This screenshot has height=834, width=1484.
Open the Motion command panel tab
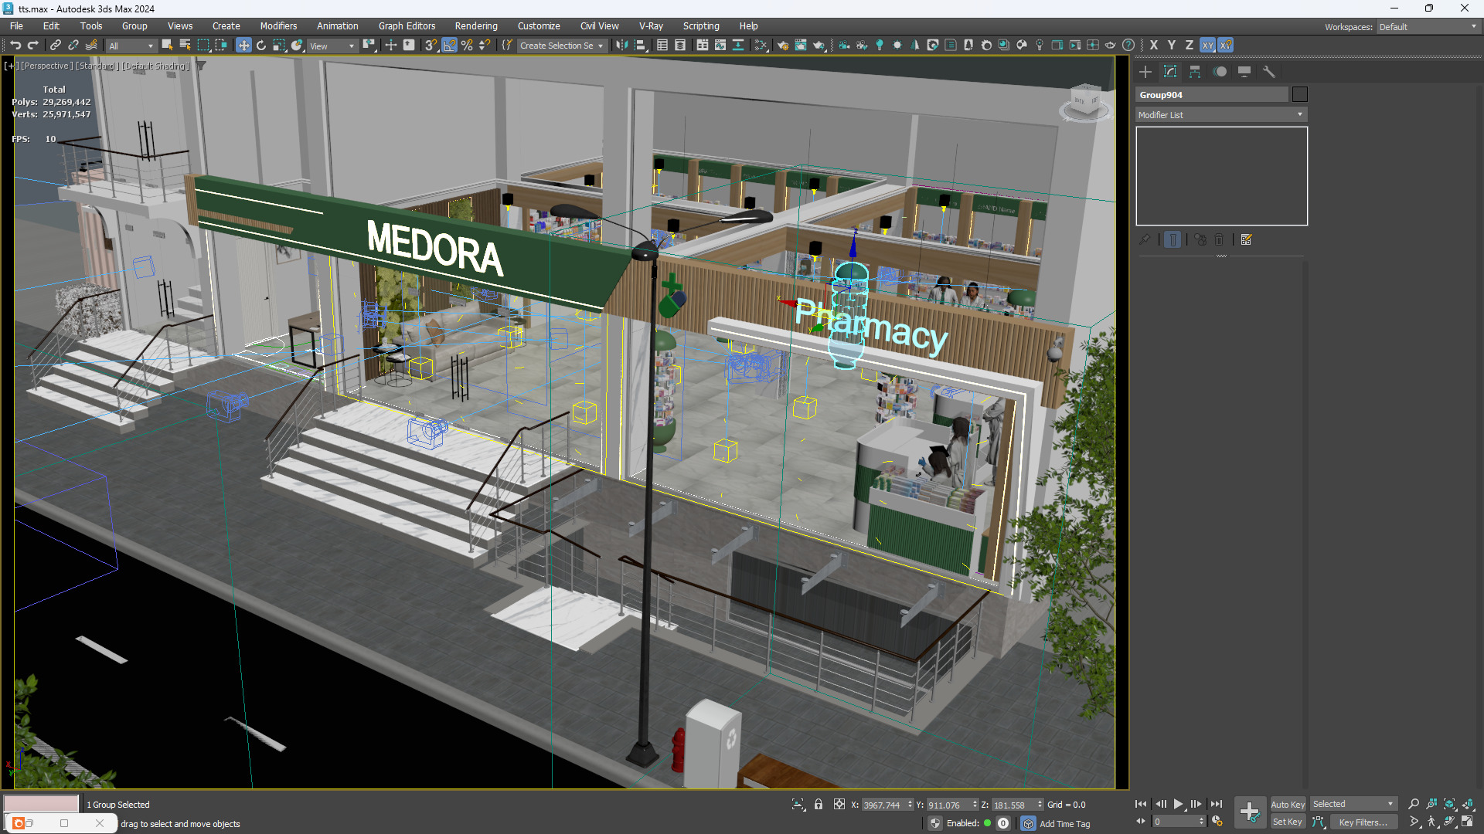click(x=1220, y=72)
